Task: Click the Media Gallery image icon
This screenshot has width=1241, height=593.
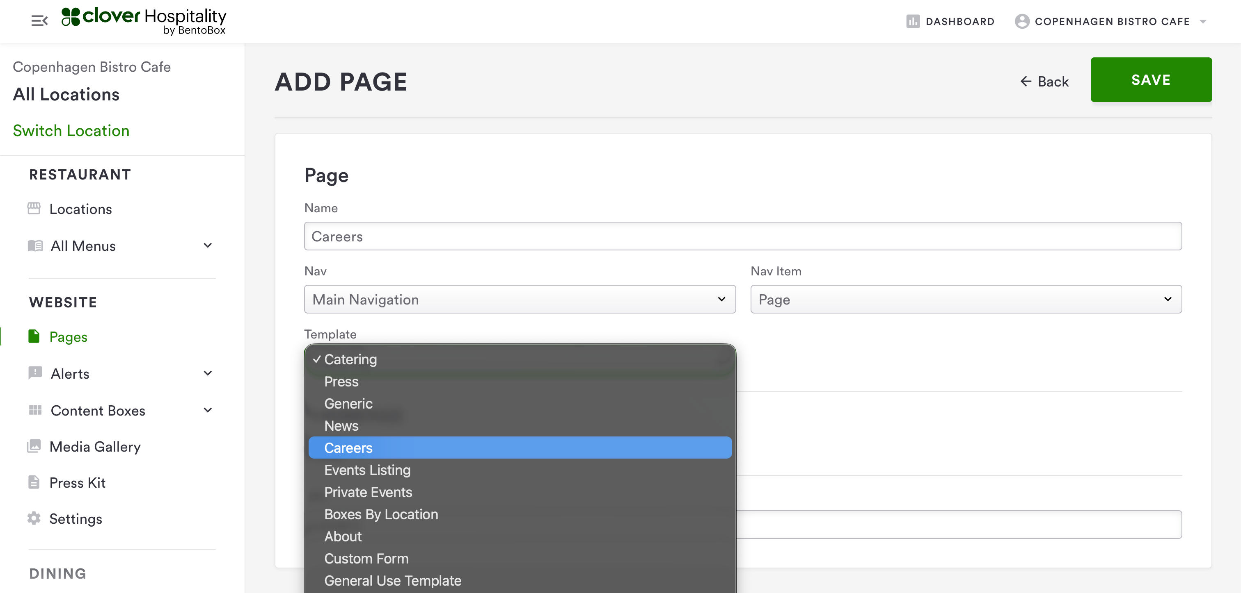Action: [34, 446]
